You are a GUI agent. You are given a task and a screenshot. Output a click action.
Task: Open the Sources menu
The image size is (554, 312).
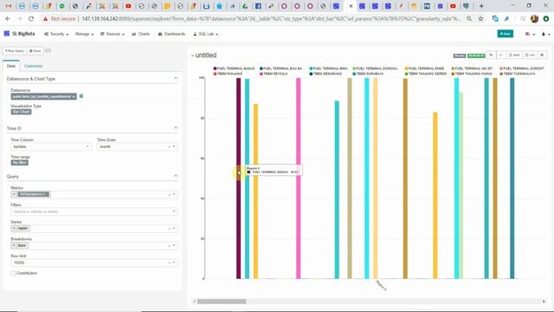tap(113, 34)
